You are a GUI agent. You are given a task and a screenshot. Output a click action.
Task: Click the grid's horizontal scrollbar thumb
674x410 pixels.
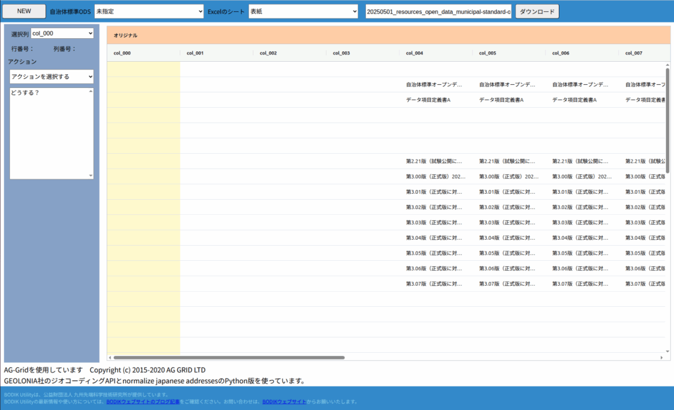[x=230, y=357]
